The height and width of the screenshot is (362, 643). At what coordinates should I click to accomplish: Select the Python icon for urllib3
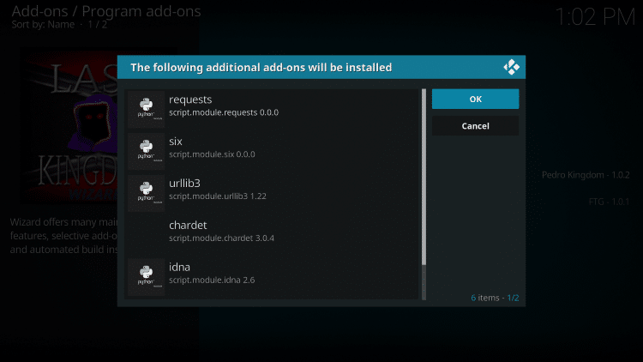[146, 190]
